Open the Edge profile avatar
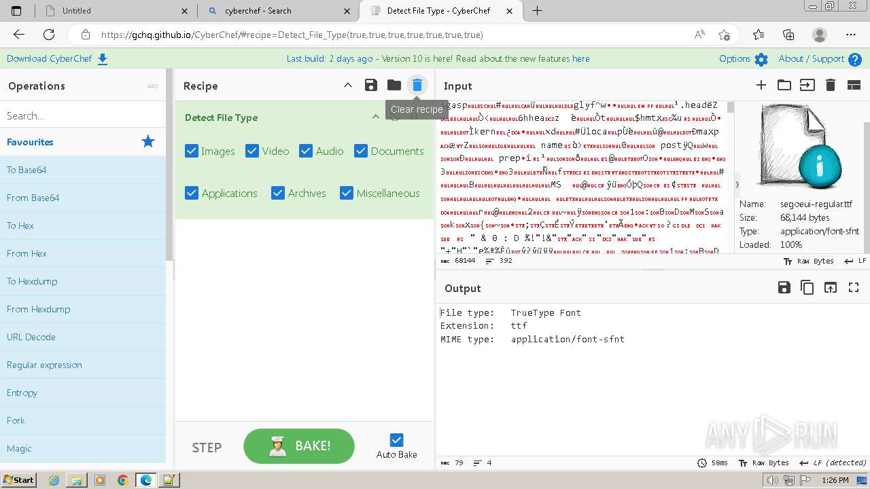870x489 pixels. 820,35
